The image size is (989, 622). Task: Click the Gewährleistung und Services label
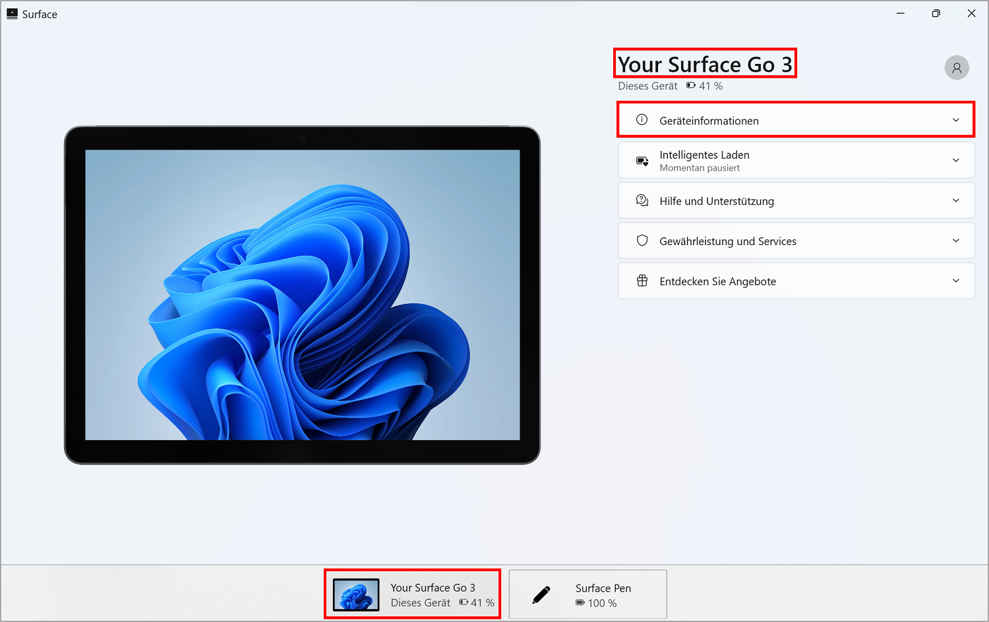coord(728,241)
